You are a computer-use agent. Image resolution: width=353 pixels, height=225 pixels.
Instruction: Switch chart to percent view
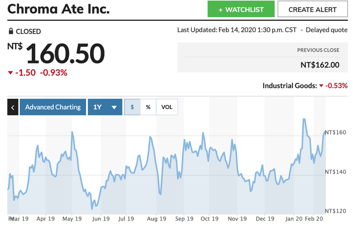pyautogui.click(x=148, y=107)
